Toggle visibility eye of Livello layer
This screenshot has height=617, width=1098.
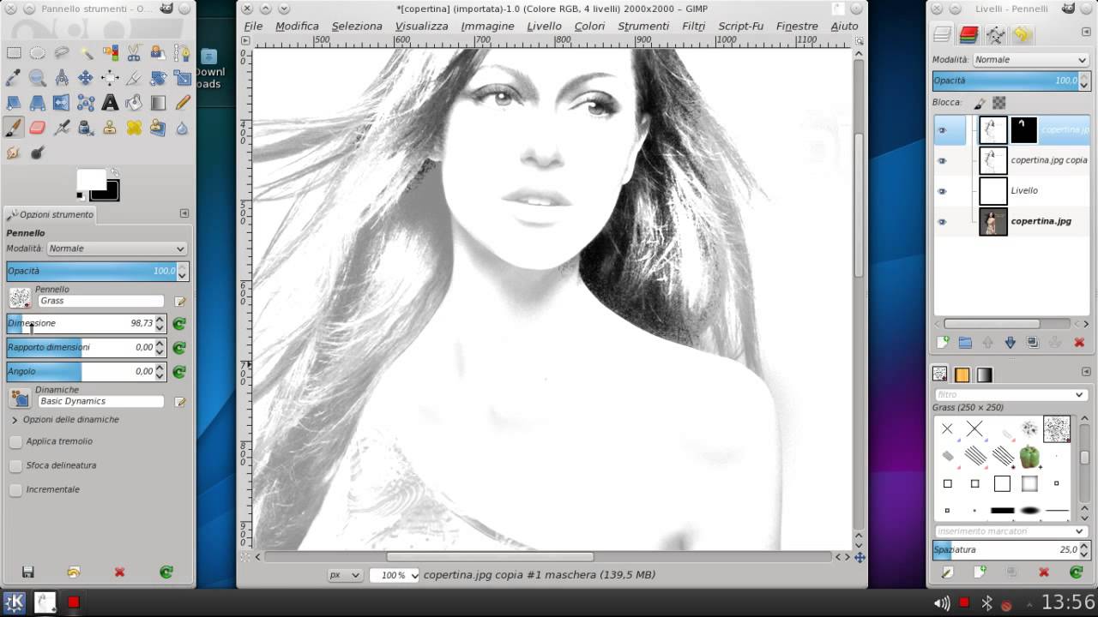pos(942,191)
